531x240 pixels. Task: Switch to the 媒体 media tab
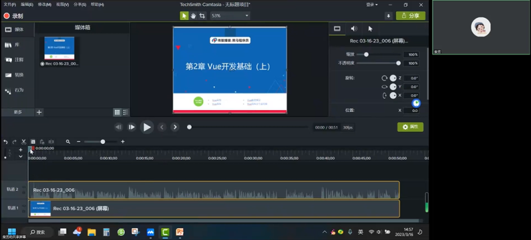[x=17, y=30]
